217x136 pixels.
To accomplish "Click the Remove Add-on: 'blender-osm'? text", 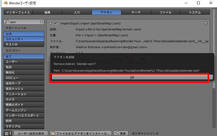I will pos(75,64).
